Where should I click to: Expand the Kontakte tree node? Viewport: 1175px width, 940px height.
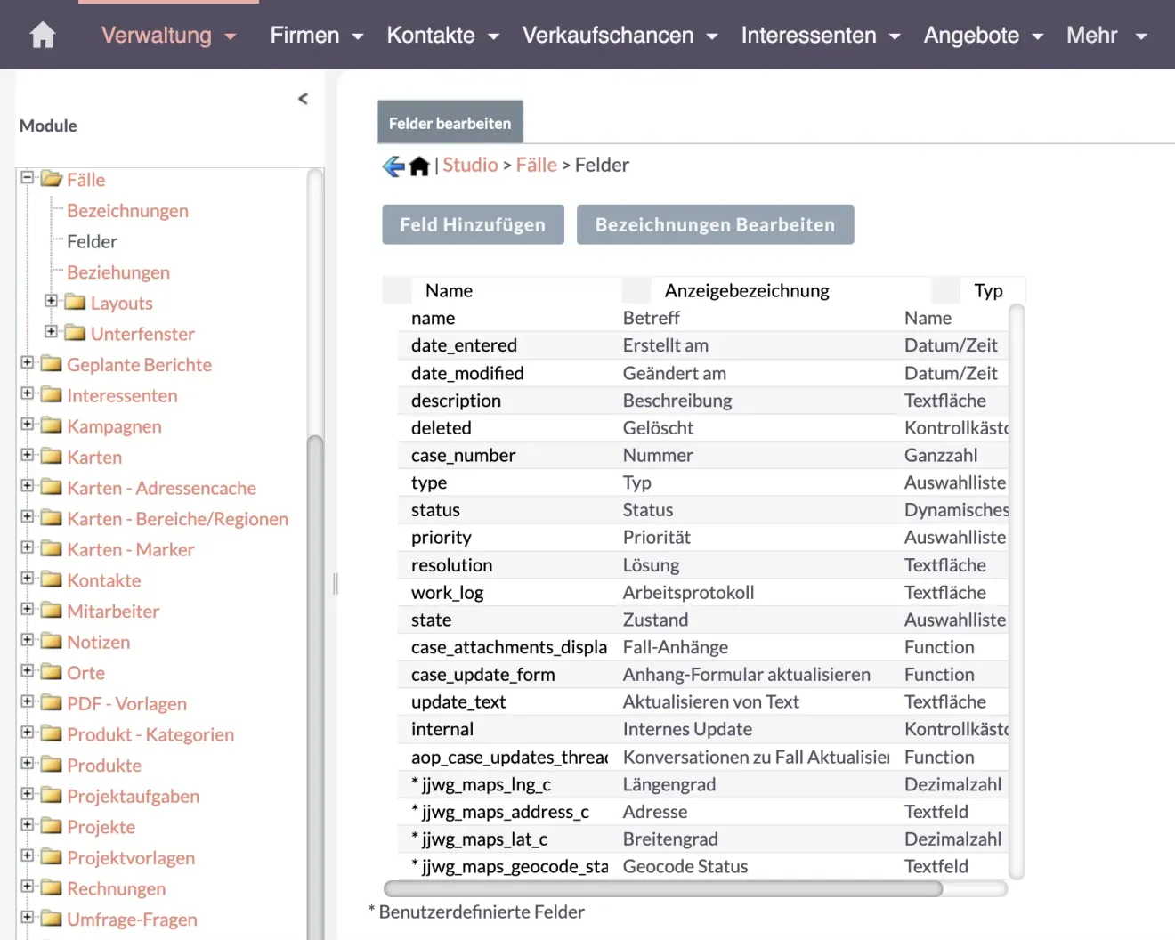point(28,579)
